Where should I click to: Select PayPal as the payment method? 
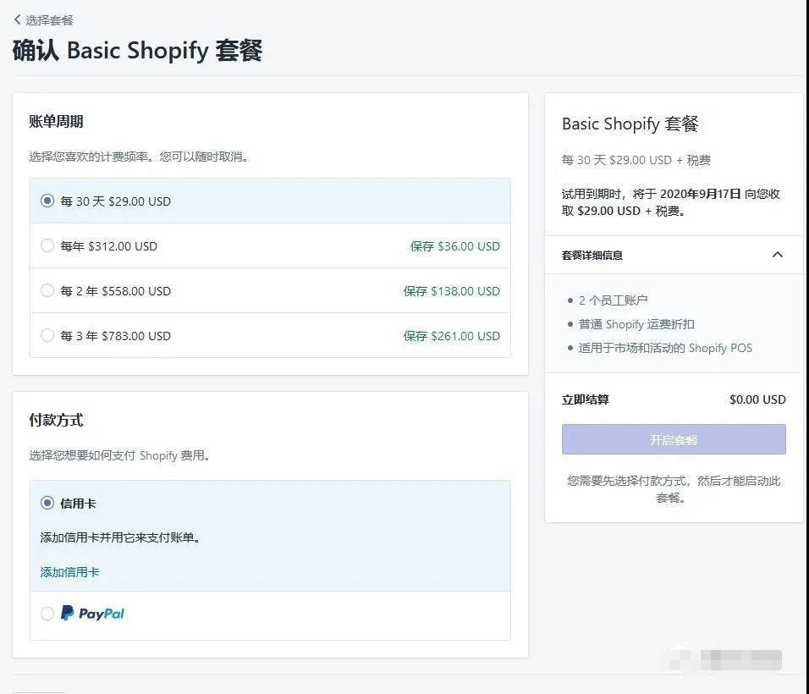47,612
